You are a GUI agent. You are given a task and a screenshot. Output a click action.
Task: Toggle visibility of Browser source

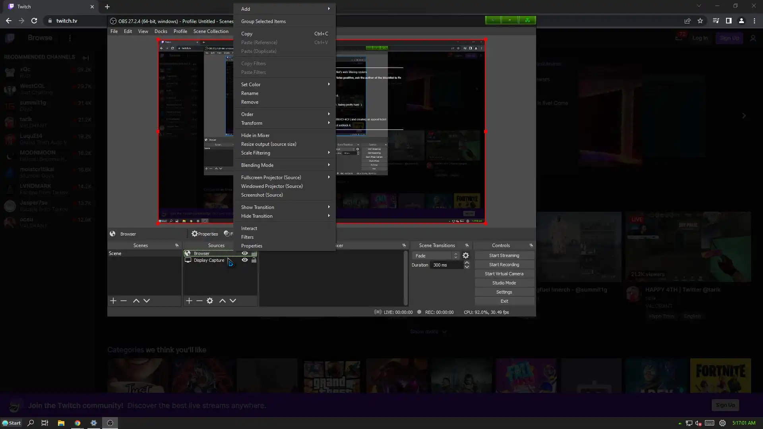[x=245, y=253]
